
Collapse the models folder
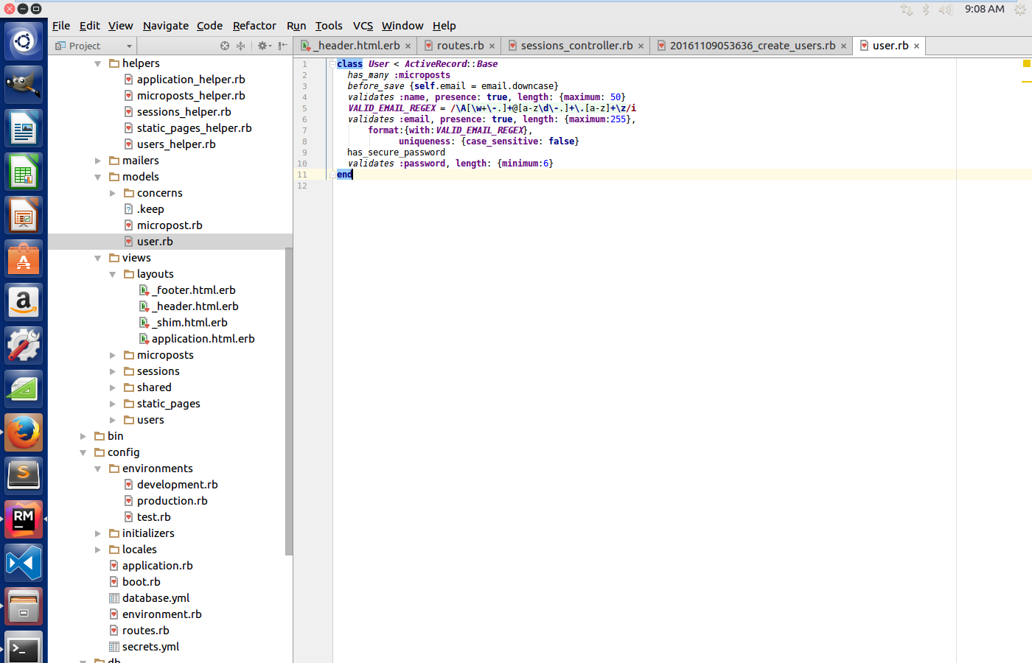97,177
